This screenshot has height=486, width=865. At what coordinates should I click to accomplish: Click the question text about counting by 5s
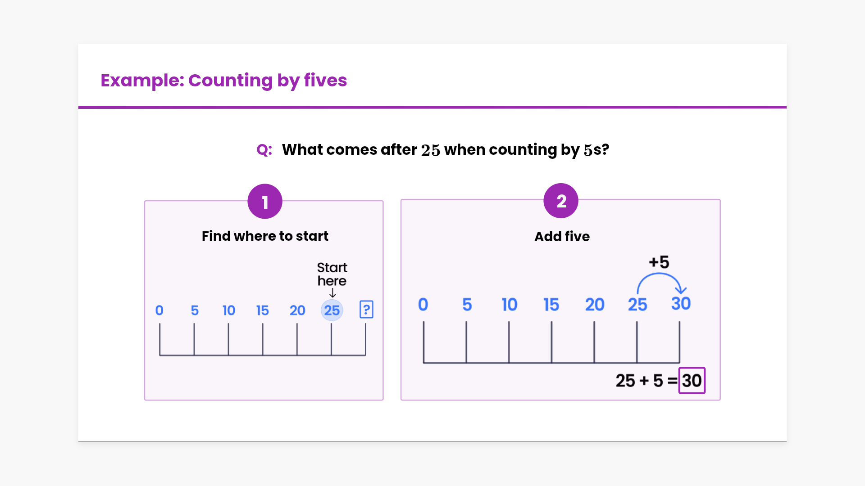pyautogui.click(x=445, y=150)
